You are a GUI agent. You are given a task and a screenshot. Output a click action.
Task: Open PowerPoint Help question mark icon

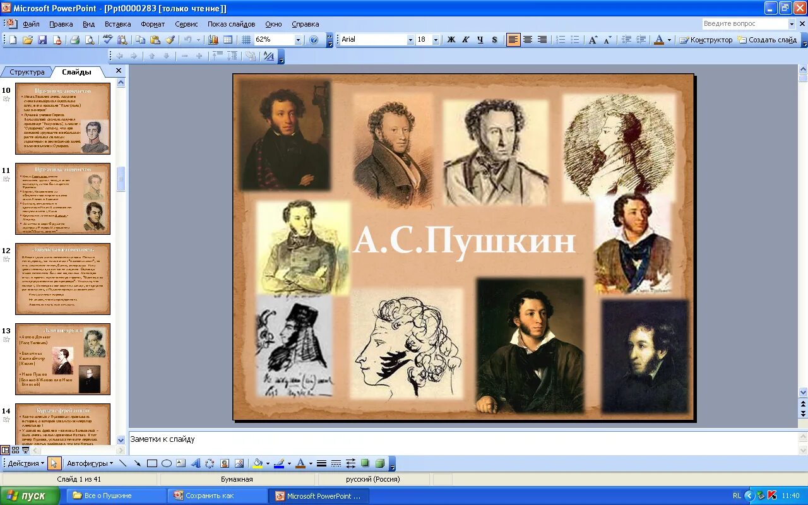pyautogui.click(x=314, y=40)
